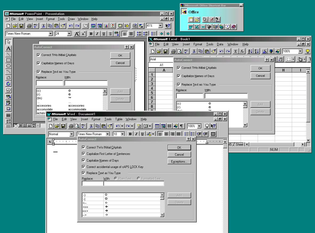The image size is (315, 233).
Task: Launch Excel from the Office Shortcut Bar
Action: pyautogui.click(x=197, y=27)
